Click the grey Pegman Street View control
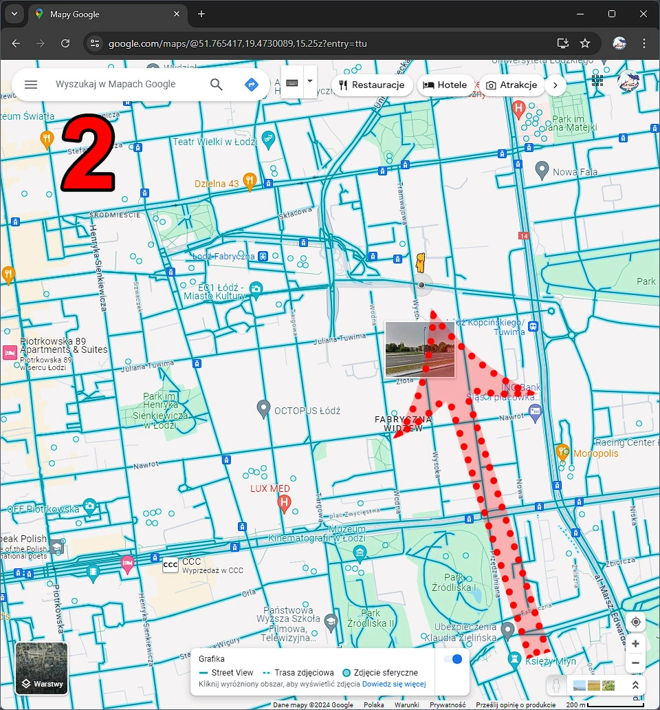The width and height of the screenshot is (660, 710). point(556,685)
